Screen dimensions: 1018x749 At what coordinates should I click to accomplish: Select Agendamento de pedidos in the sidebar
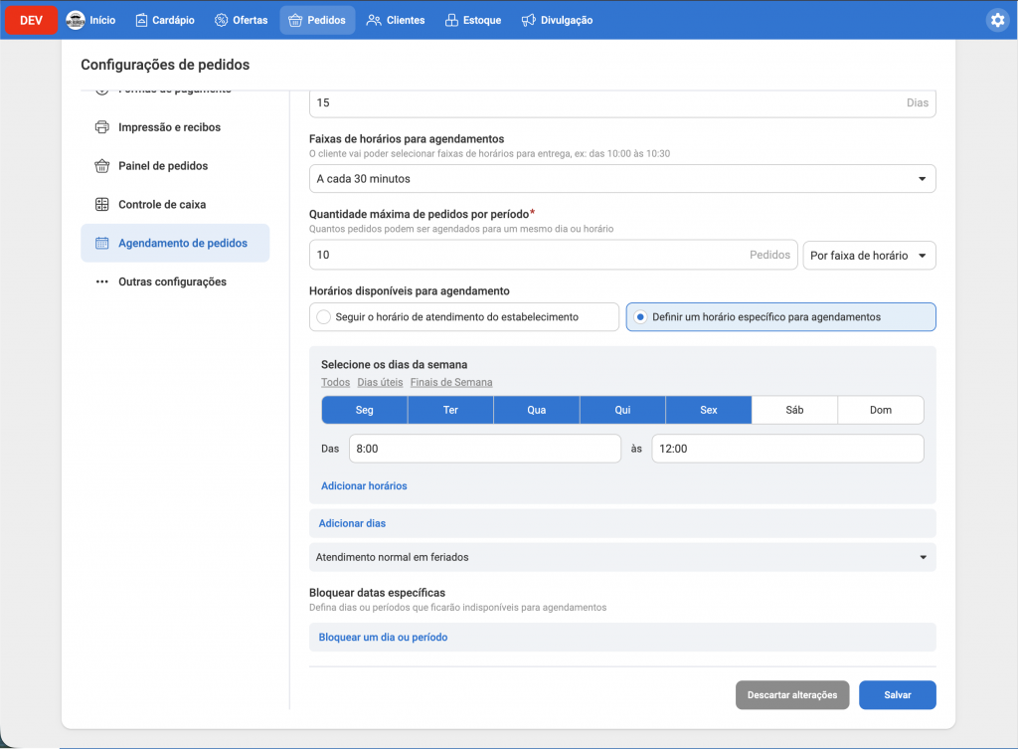(185, 243)
